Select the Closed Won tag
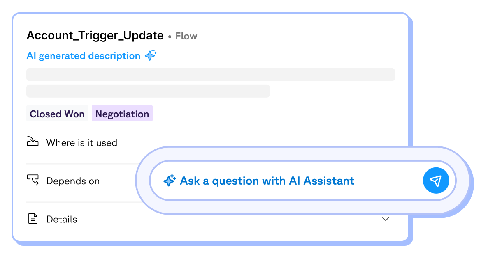 point(57,114)
